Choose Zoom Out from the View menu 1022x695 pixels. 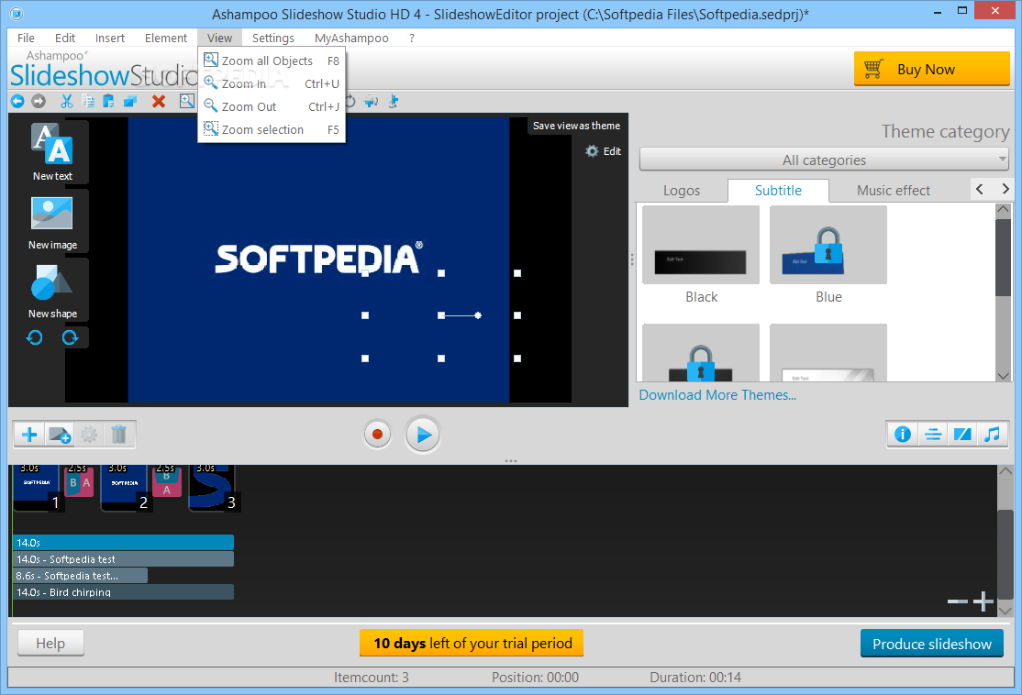pyautogui.click(x=272, y=106)
